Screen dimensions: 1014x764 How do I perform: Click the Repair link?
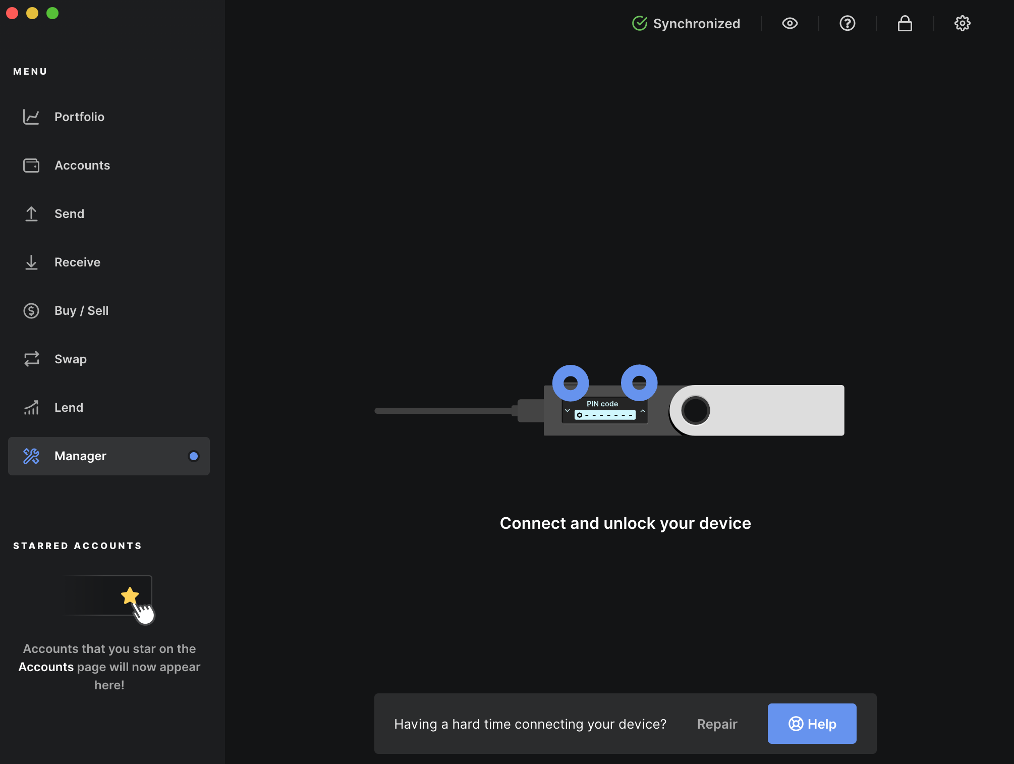pyautogui.click(x=716, y=724)
